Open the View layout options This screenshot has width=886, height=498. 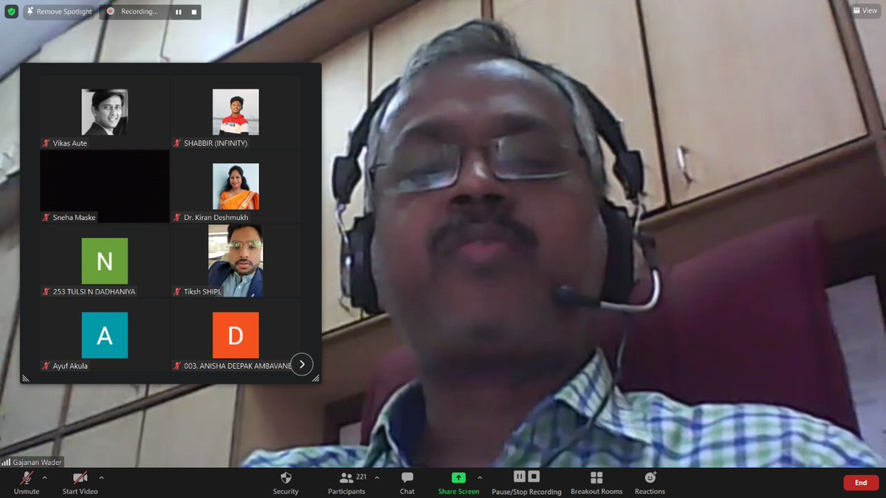(x=865, y=11)
